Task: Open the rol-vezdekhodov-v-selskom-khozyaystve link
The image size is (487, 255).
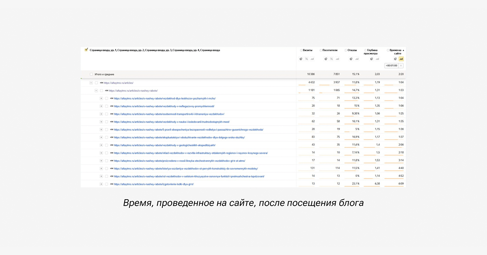Action: (x=189, y=176)
